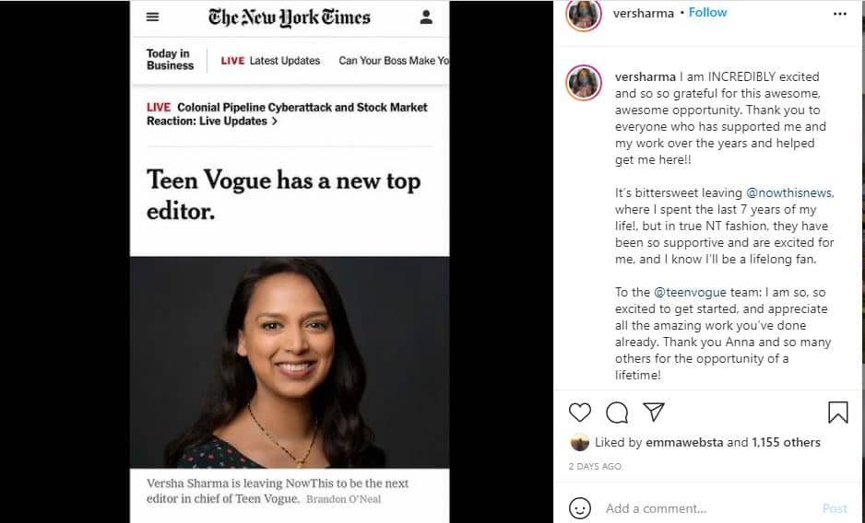Follow the versharma account
Image resolution: width=865 pixels, height=523 pixels.
click(x=707, y=13)
